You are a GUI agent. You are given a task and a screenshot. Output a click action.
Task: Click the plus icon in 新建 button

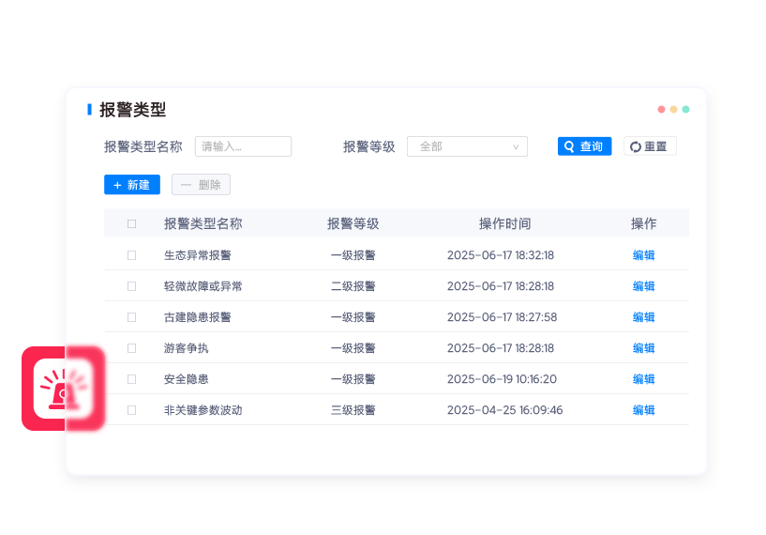pos(117,185)
